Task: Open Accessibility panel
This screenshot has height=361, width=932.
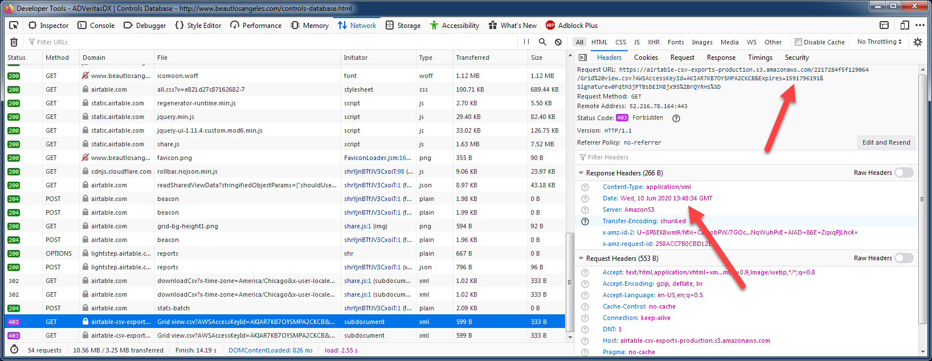Action: 455,25
